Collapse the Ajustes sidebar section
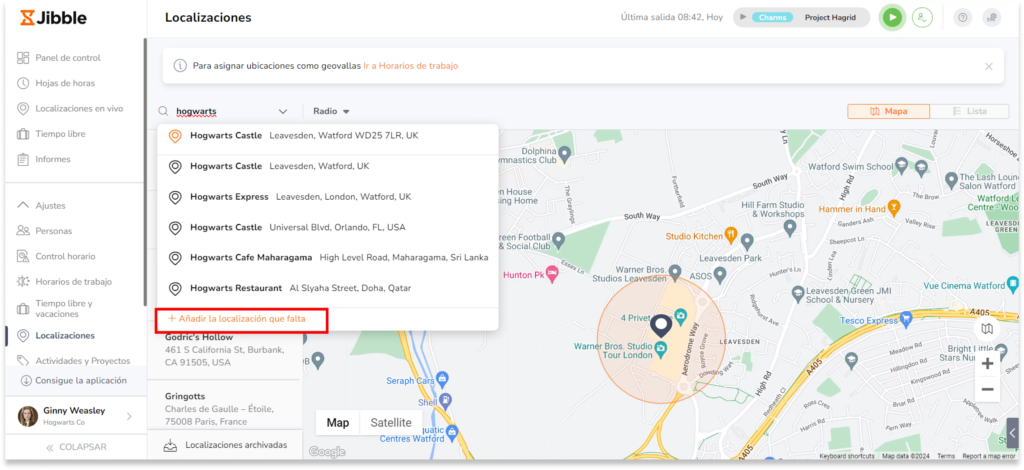1024x470 pixels. [23, 205]
